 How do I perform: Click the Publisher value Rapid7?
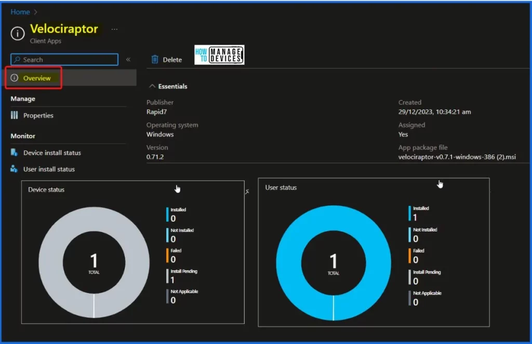[156, 112]
